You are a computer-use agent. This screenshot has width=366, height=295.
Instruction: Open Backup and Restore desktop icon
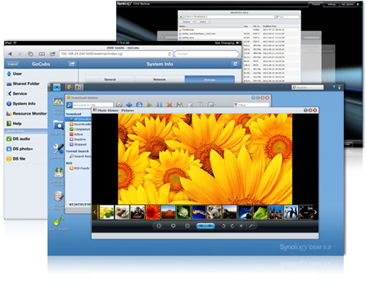click(59, 173)
